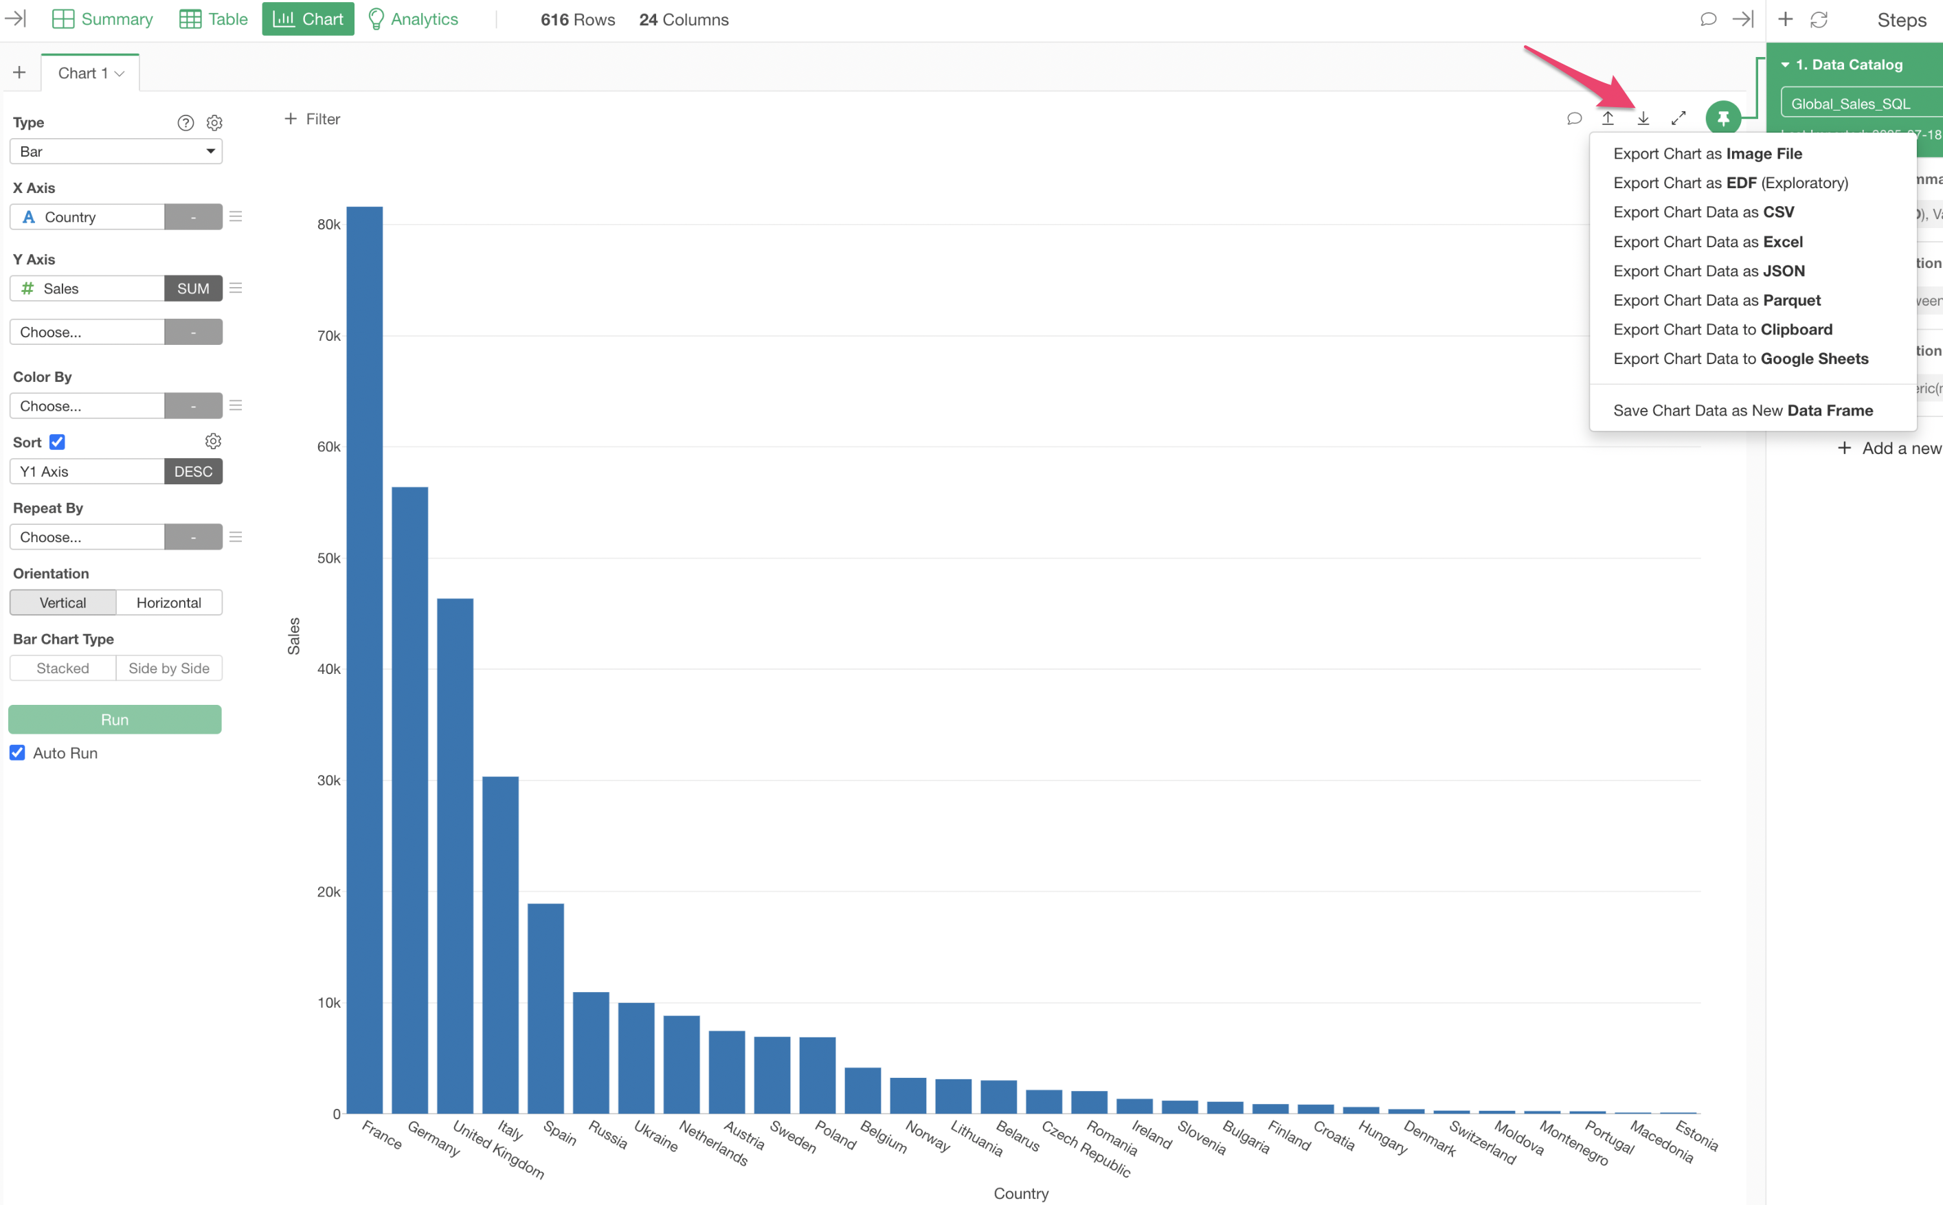Viewport: 1943px width, 1205px height.
Task: Open the top bar comment icon
Action: 1708,19
